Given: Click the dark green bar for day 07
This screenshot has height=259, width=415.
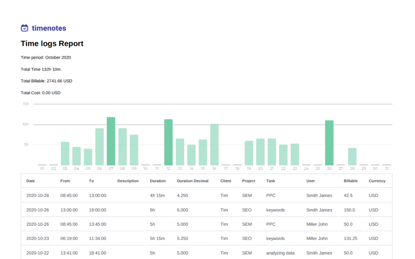Looking at the screenshot, I should point(111,141).
